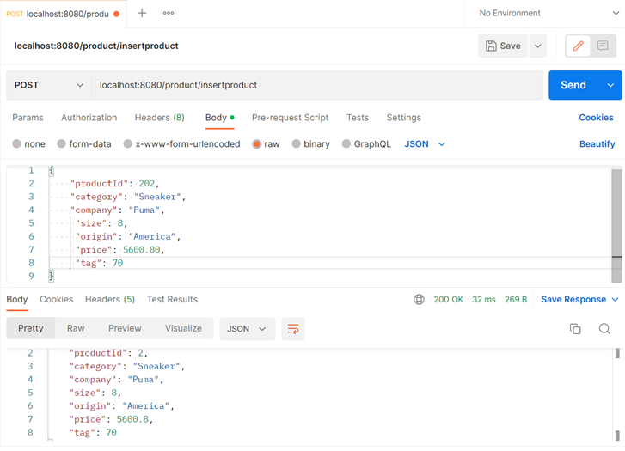625x451 pixels.
Task: Expand the Save options arrow
Action: coord(537,46)
